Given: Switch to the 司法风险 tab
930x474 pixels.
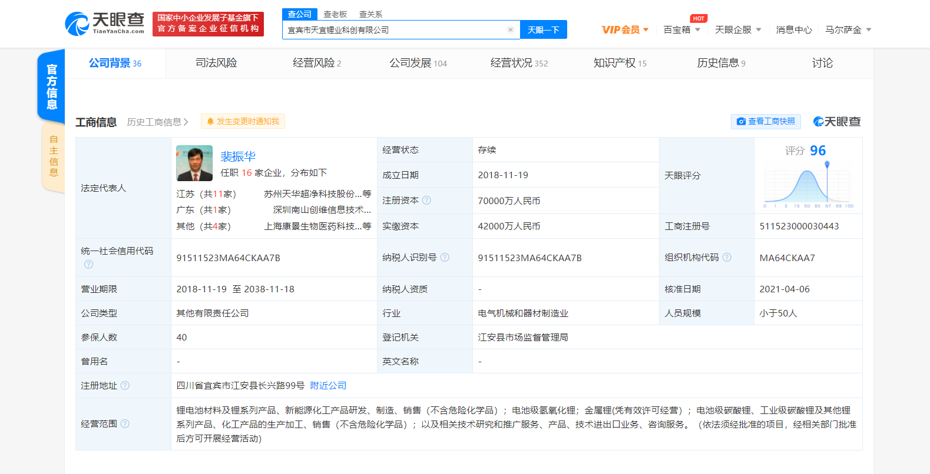Looking at the screenshot, I should click(x=216, y=63).
